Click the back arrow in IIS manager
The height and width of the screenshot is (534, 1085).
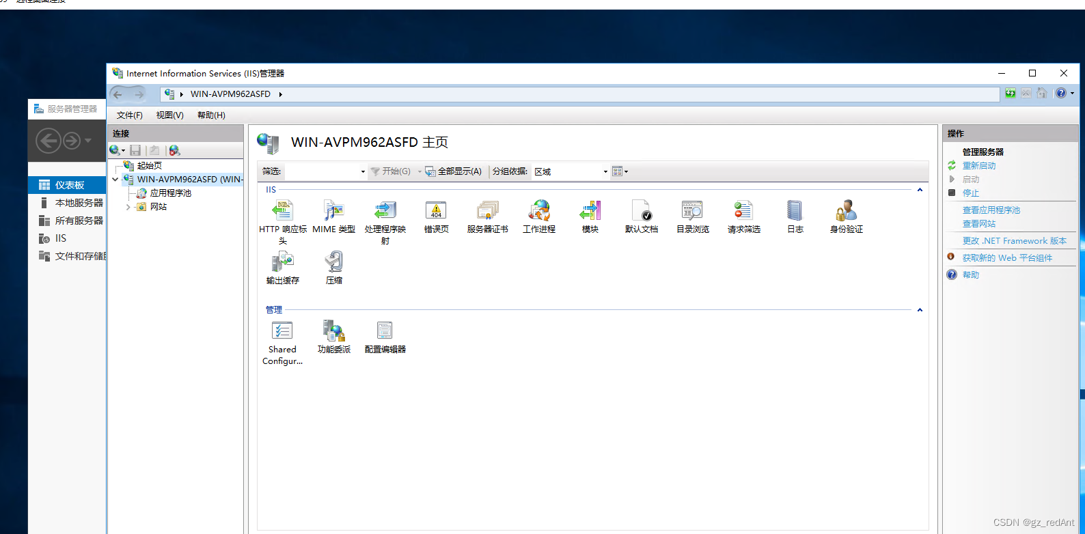tap(118, 94)
